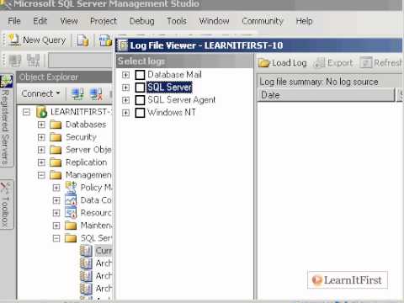The width and height of the screenshot is (404, 303).
Task: Click the Export icon in Log File Viewer
Action: 319,63
